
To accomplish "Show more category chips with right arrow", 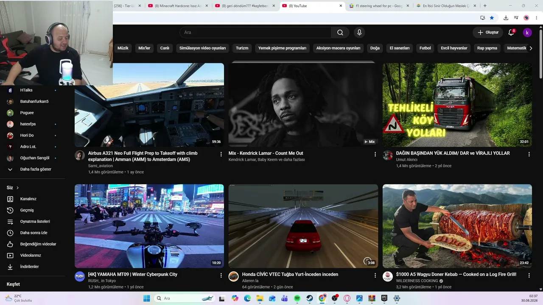I will coord(531,48).
